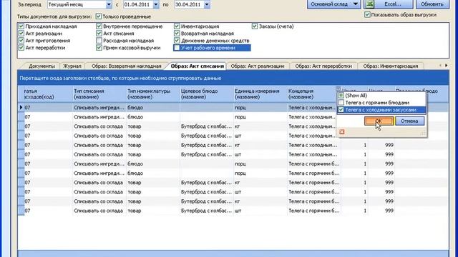The height and width of the screenshot is (257, 458).
Task: Toggle 'Внутреннее перемещение' checkbox
Action: coord(99,26)
